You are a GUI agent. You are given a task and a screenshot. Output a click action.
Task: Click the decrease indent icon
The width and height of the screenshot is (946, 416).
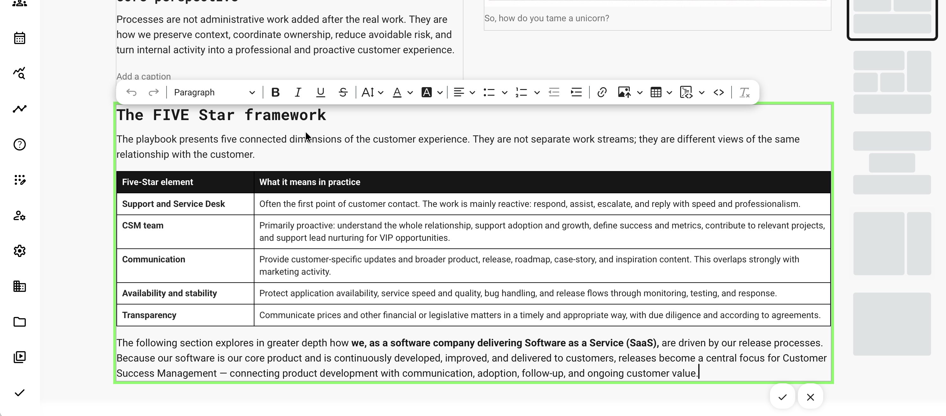(554, 93)
